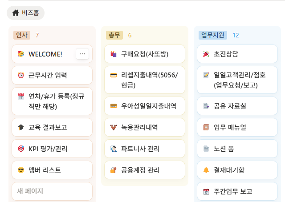
Task: Click the calendar icon on 연차/휴가 등록
Action: (21, 97)
